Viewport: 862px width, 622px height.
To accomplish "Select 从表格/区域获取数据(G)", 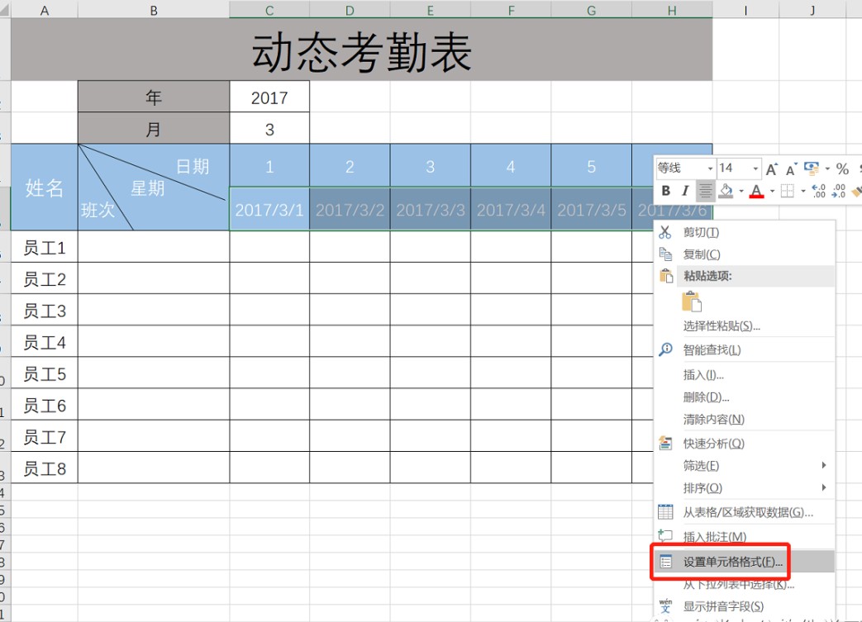I will click(745, 512).
